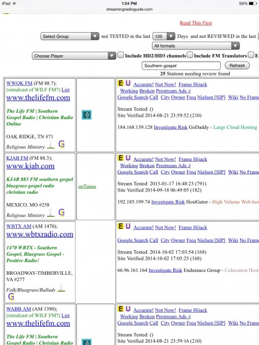Viewport: 259px width, 345px height.
Task: Click the Google G icon for KJAB FM
Action: [62, 213]
